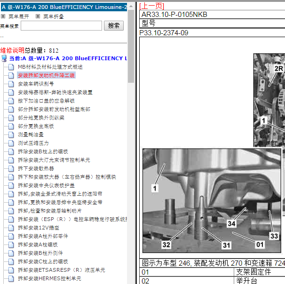Click the engine lift diagram image
The width and height of the screenshot is (285, 284).
pyautogui.click(x=212, y=201)
